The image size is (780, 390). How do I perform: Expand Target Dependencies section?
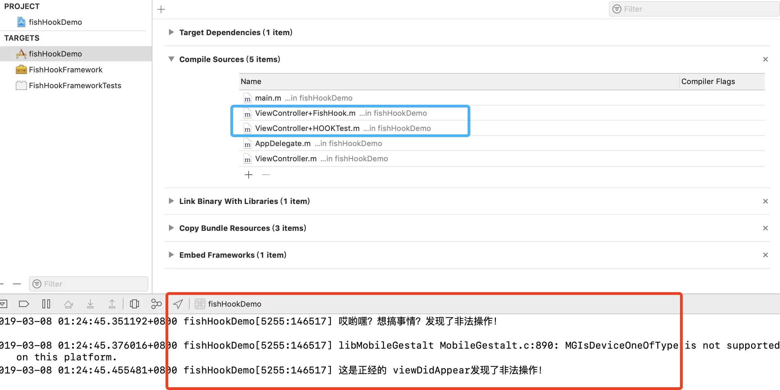(171, 32)
